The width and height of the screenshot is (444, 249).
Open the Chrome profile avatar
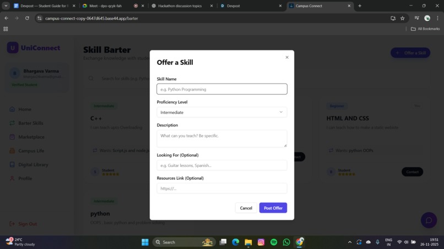427,18
